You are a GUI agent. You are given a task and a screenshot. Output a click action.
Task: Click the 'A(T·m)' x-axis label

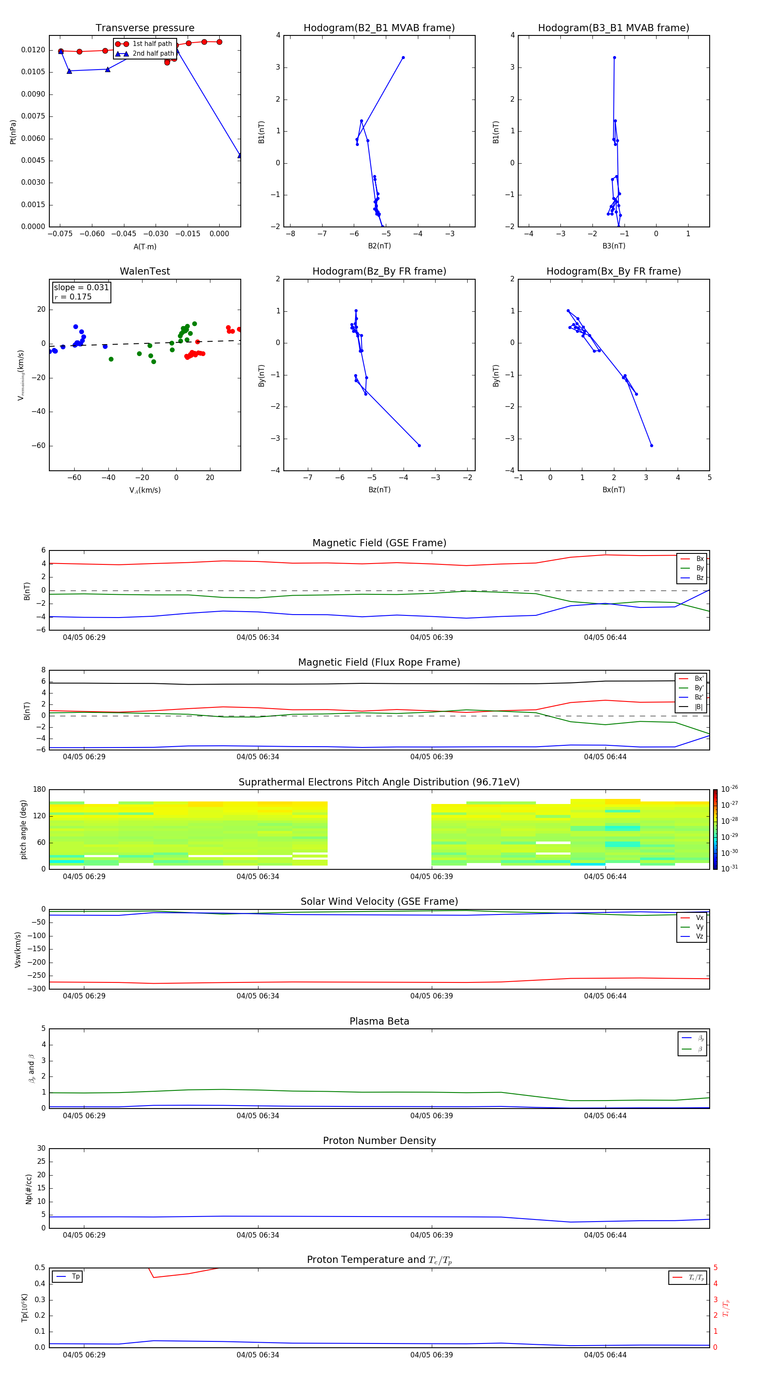[145, 246]
